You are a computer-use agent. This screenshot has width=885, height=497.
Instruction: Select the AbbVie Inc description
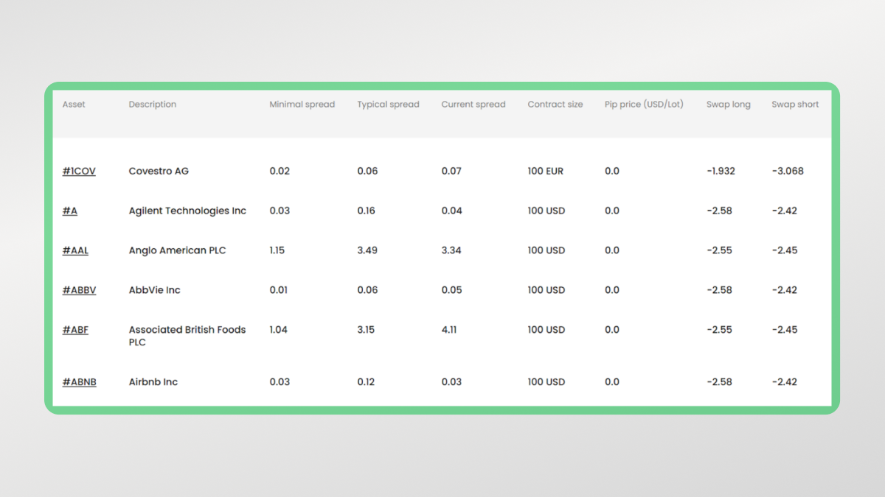coord(155,290)
